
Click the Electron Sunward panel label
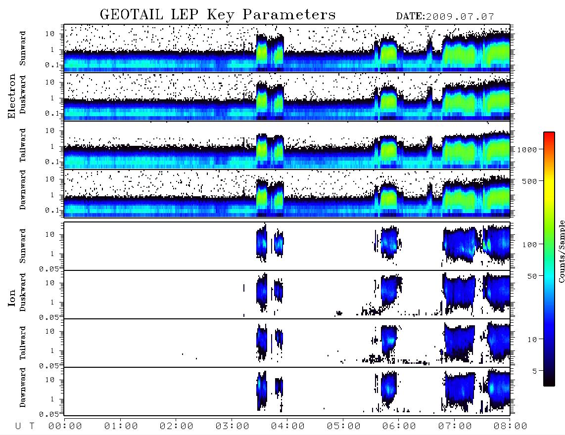[x=23, y=48]
